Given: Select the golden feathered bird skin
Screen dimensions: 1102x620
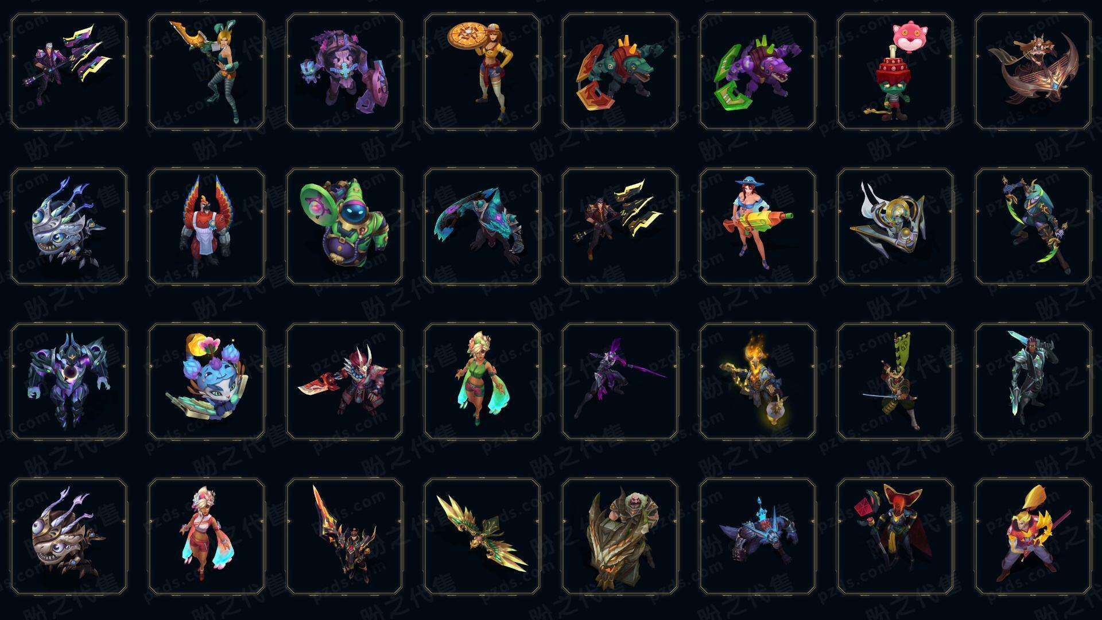Looking at the screenshot, I should click(482, 536).
